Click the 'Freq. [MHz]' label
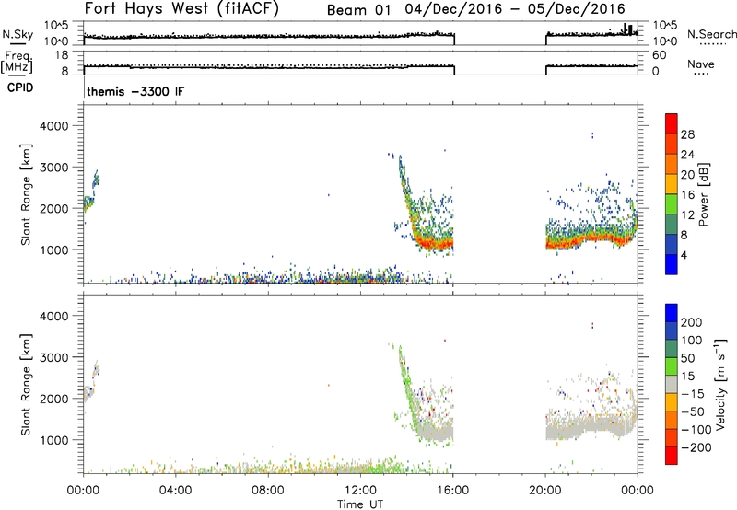The width and height of the screenshot is (737, 510). click(x=17, y=62)
